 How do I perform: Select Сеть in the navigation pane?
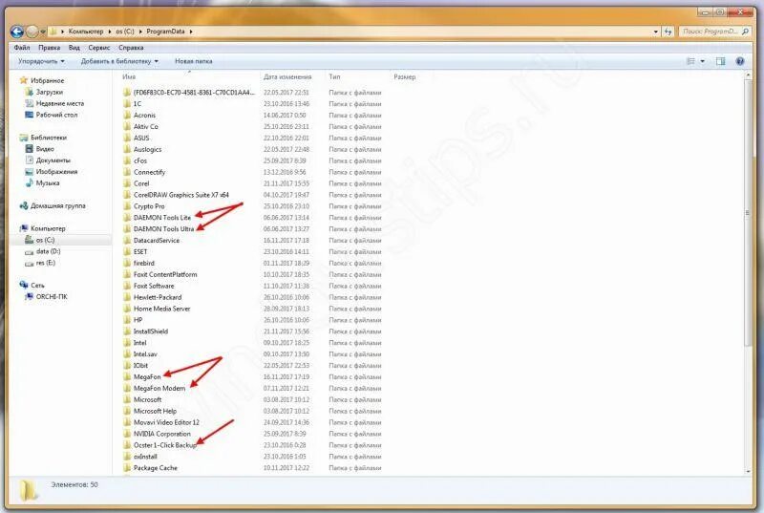37,286
